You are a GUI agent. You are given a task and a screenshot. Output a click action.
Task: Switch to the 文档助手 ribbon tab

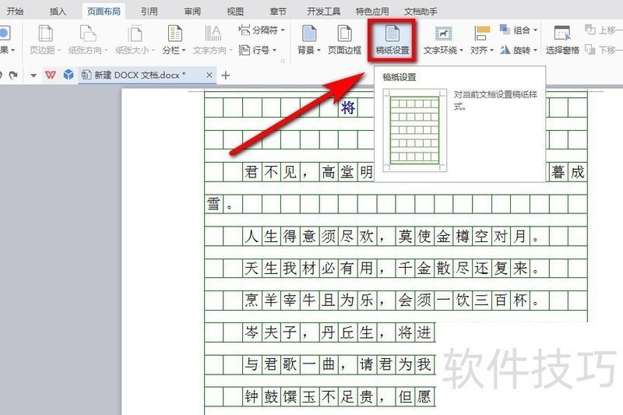coord(421,11)
